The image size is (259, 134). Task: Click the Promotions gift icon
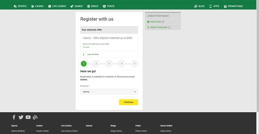225,6
